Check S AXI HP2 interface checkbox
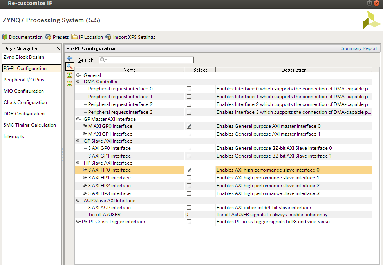383x265 pixels. (x=189, y=186)
